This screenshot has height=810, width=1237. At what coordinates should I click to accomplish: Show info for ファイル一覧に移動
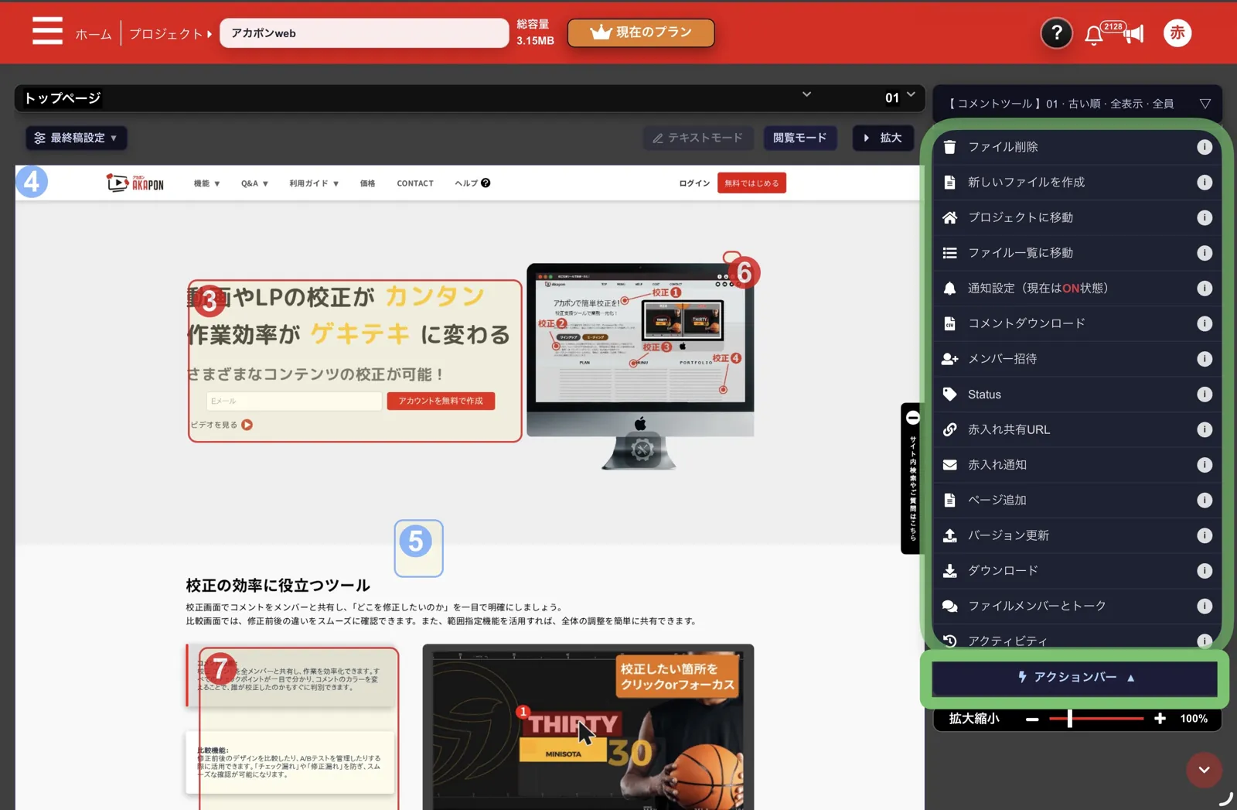(1204, 253)
